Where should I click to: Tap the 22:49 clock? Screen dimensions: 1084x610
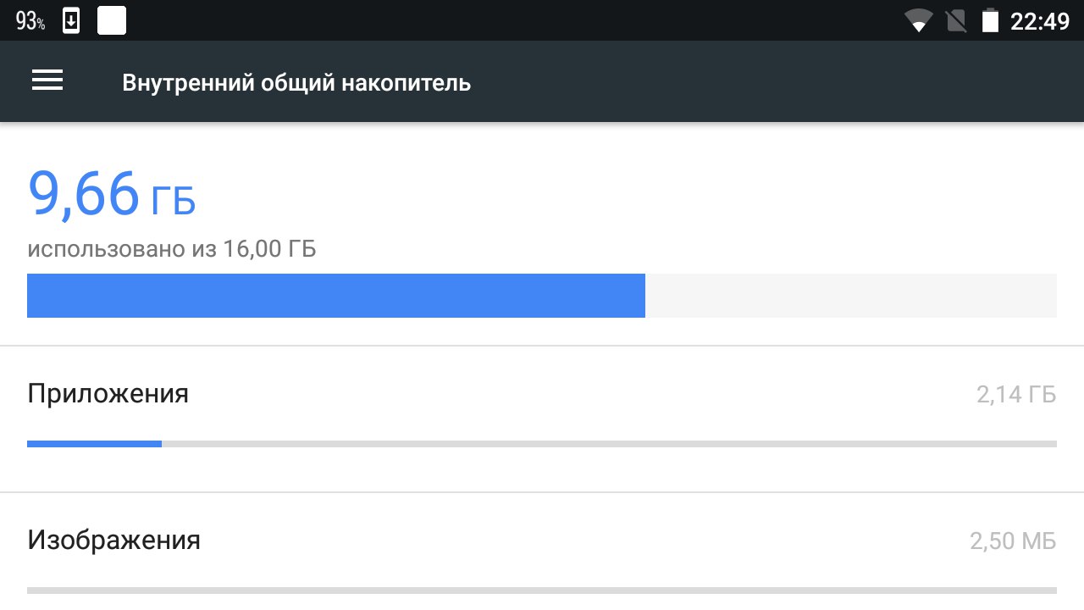pyautogui.click(x=1040, y=21)
